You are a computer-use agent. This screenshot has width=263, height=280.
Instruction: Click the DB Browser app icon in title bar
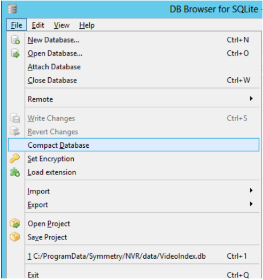click(12, 9)
